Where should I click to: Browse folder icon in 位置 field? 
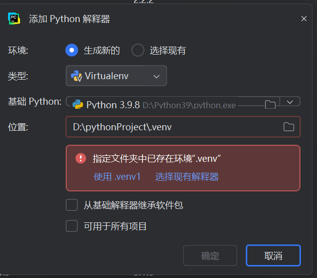click(289, 127)
